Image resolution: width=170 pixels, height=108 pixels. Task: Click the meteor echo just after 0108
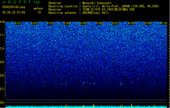(x=132, y=83)
